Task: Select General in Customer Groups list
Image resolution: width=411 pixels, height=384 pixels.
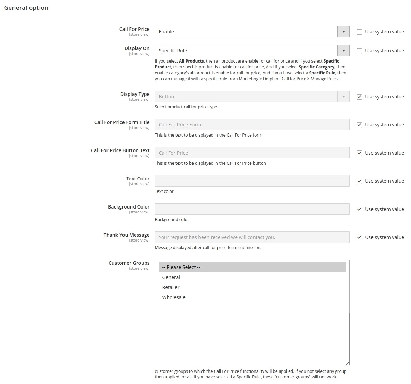Action: pos(171,277)
